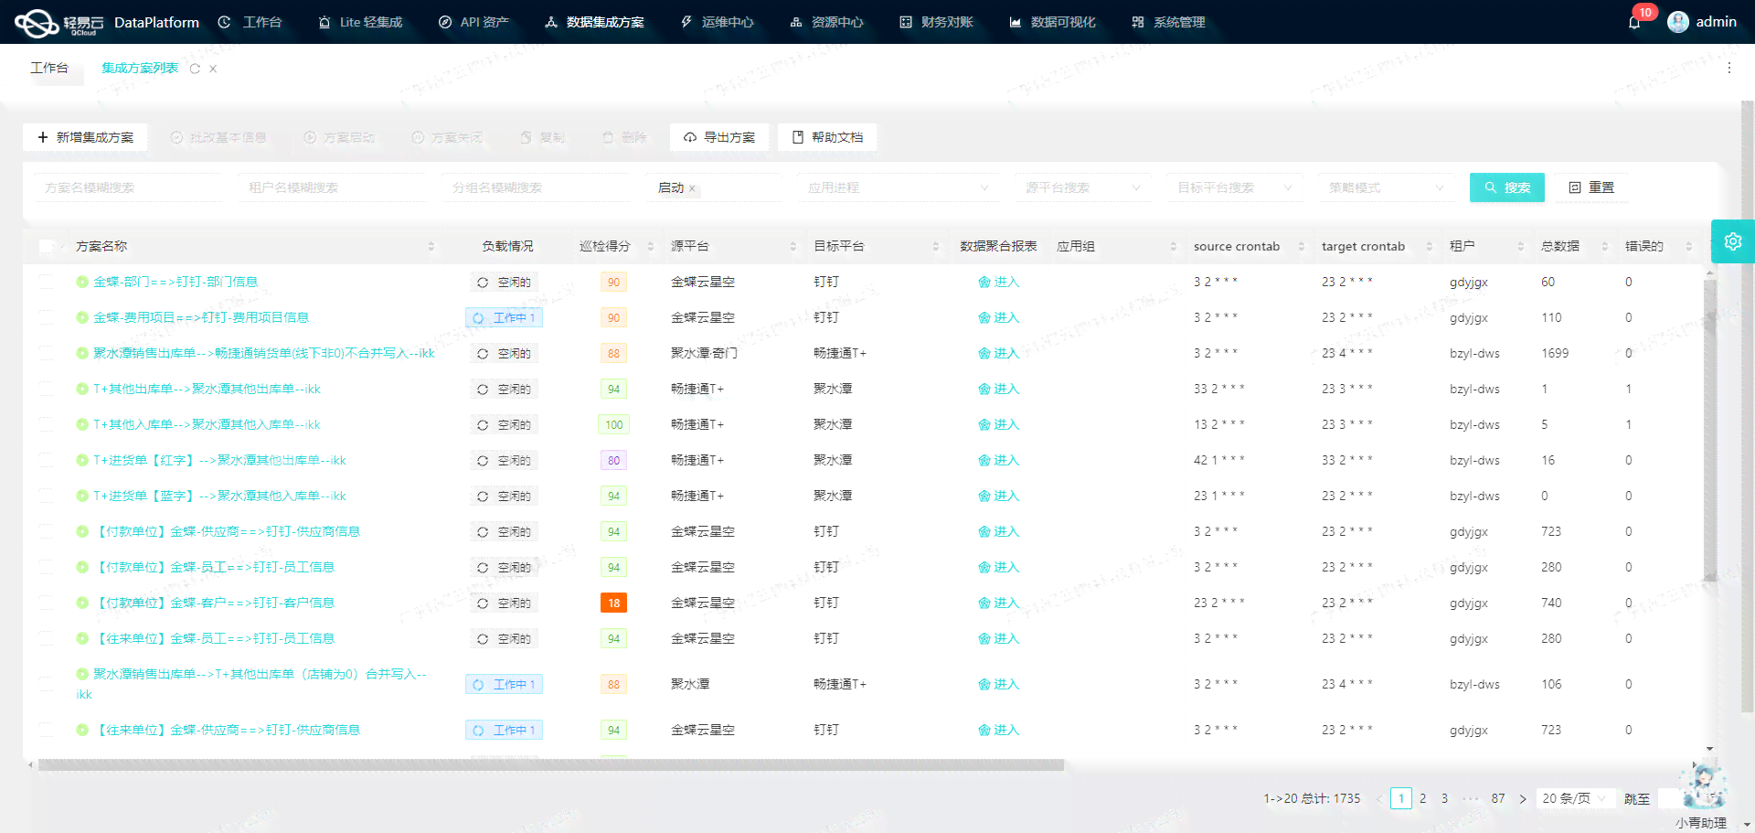
Task: Click the 新增集成方案 button
Action: click(85, 137)
